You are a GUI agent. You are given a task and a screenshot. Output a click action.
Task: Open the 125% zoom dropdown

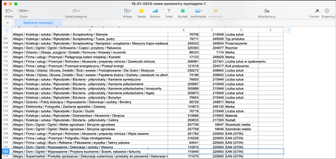(x=24, y=11)
